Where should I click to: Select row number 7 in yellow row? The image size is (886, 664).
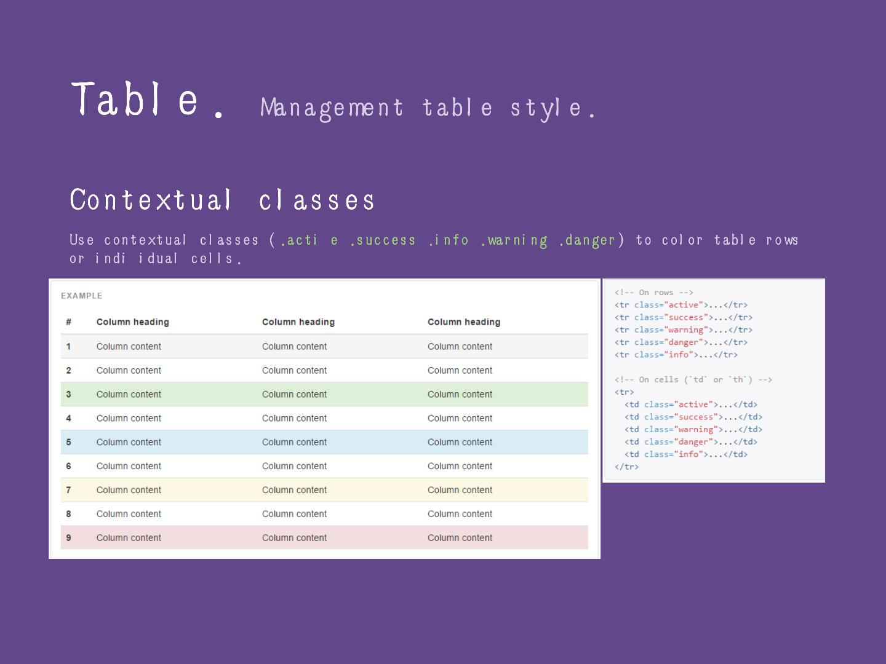[x=68, y=490]
